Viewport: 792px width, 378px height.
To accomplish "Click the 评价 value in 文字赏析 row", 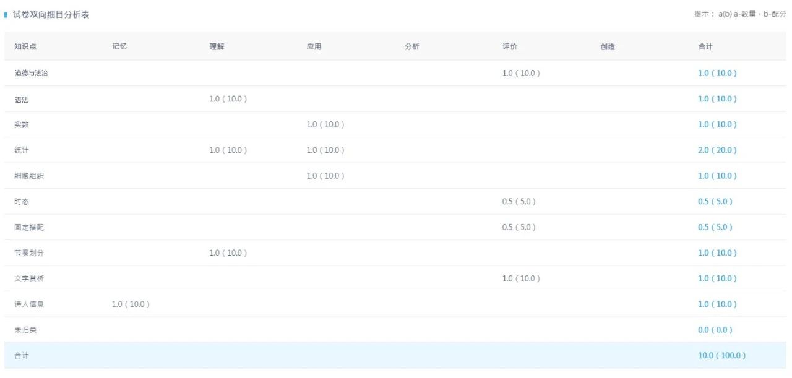I will coord(521,278).
